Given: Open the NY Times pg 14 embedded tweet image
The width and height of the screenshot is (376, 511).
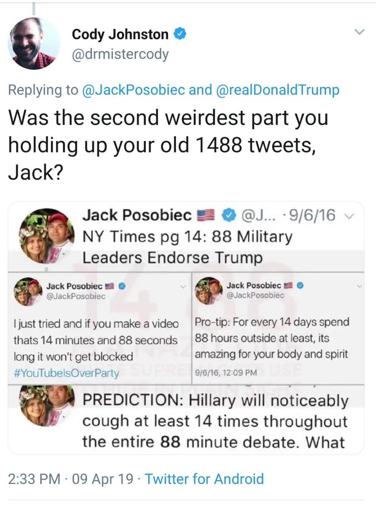Looking at the screenshot, I should pyautogui.click(x=186, y=327).
